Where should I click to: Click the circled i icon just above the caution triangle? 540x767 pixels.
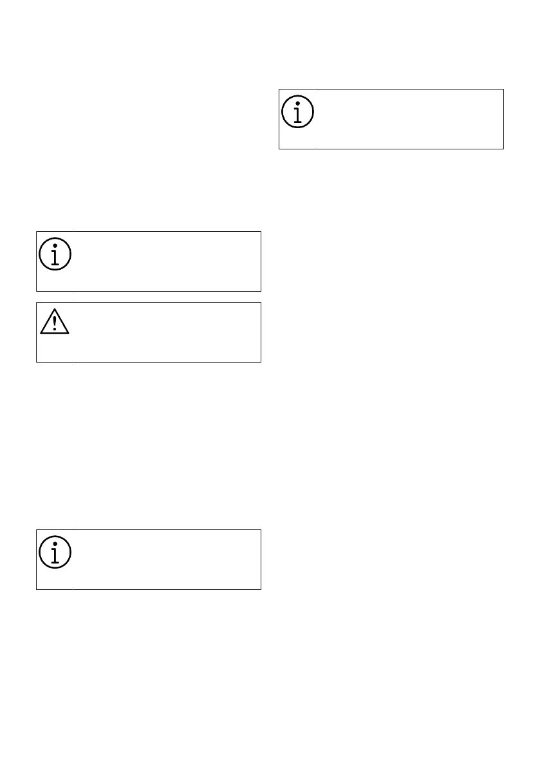(55, 256)
